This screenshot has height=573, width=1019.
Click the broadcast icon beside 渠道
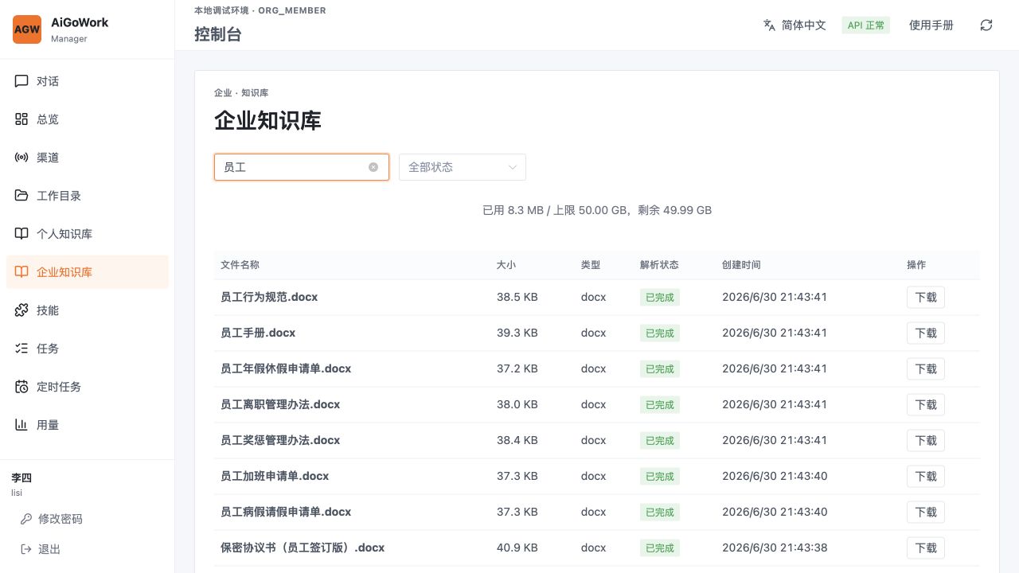pyautogui.click(x=21, y=158)
